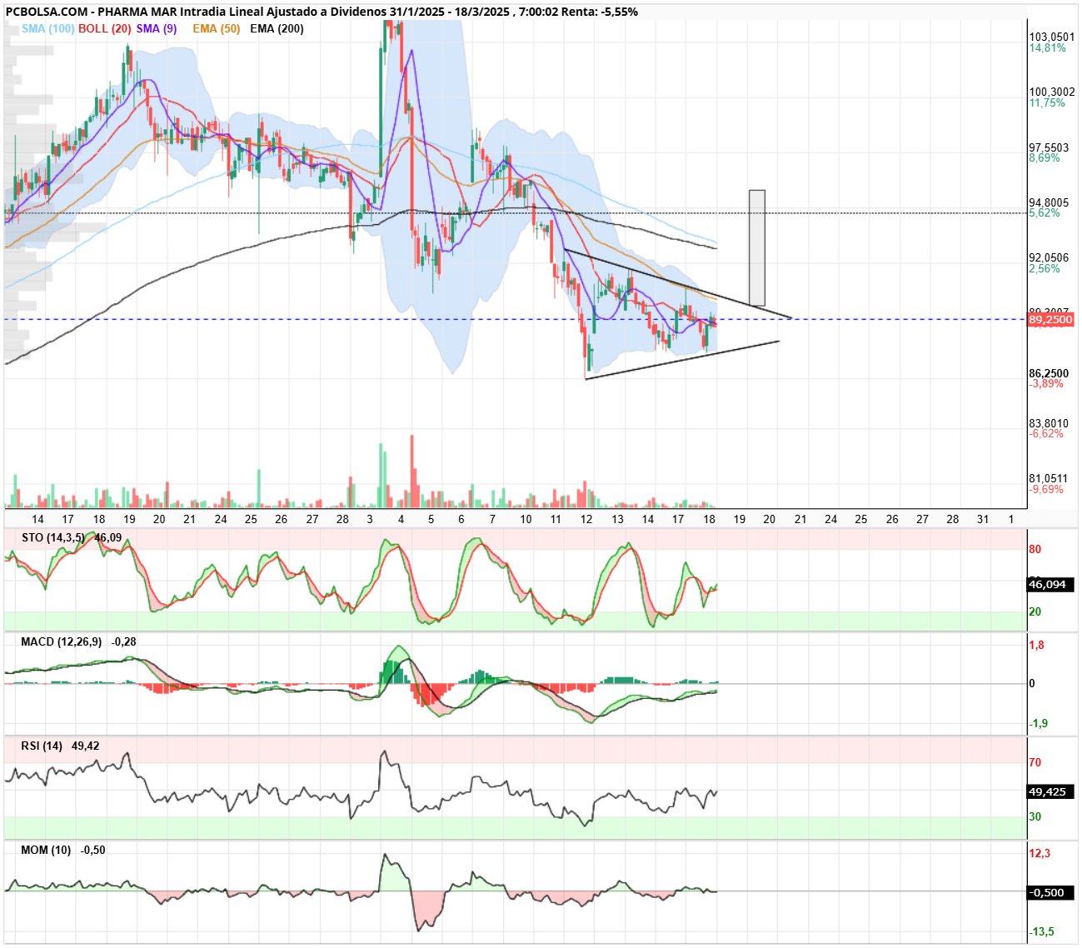The width and height of the screenshot is (1082, 948).
Task: Click date 31 on the time axis
Action: point(983,519)
